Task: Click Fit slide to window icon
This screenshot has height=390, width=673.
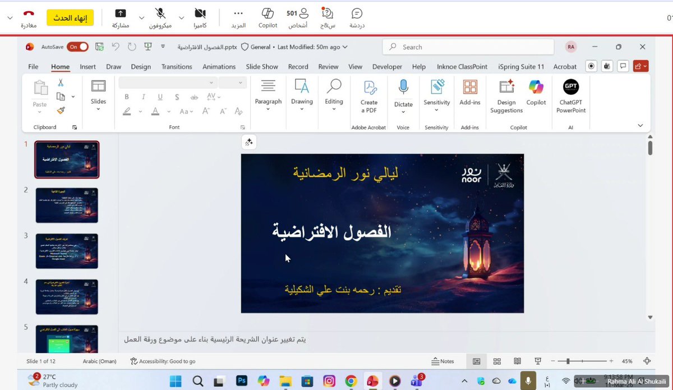Action: click(x=647, y=361)
